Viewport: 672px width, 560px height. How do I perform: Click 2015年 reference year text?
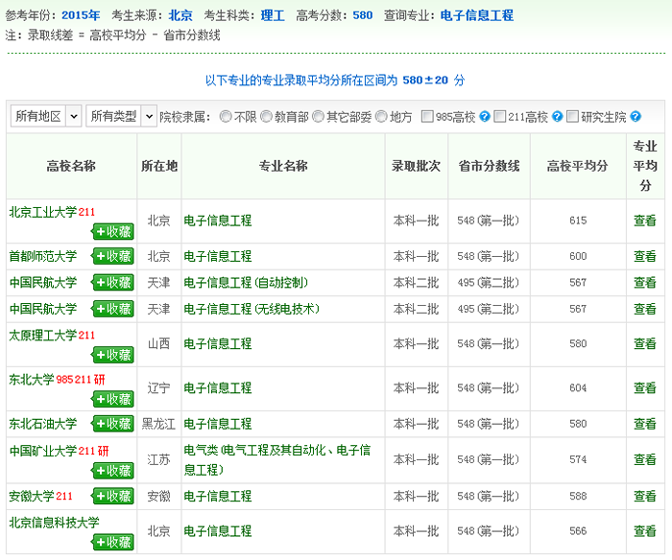(81, 15)
